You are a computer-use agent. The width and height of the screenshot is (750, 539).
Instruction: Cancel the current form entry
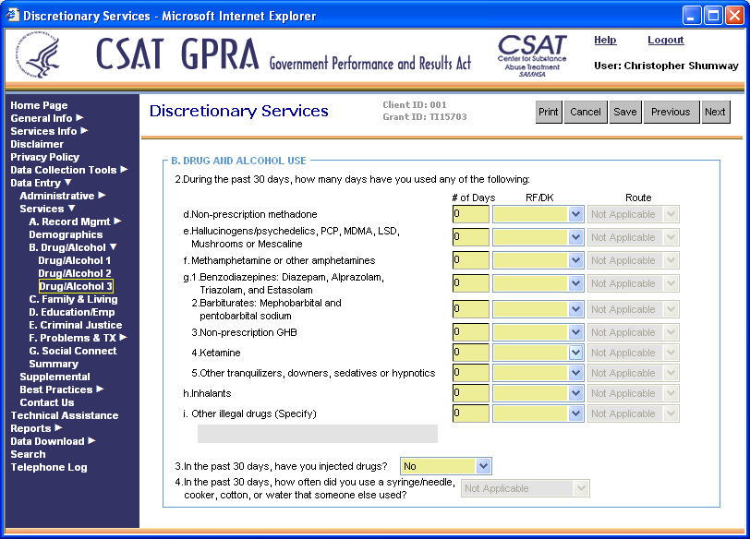[585, 112]
